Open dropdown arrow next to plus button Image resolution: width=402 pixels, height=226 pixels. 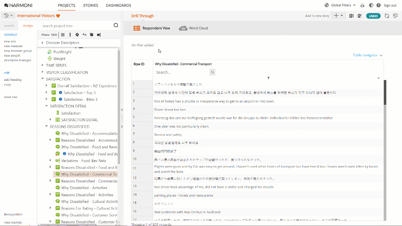(342, 16)
